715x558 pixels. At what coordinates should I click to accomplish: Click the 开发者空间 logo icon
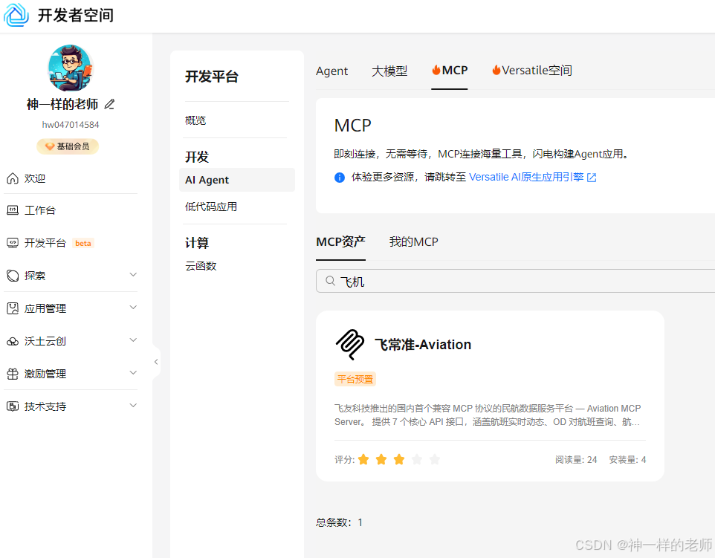tap(16, 15)
